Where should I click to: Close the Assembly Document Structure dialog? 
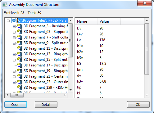(145, 3)
